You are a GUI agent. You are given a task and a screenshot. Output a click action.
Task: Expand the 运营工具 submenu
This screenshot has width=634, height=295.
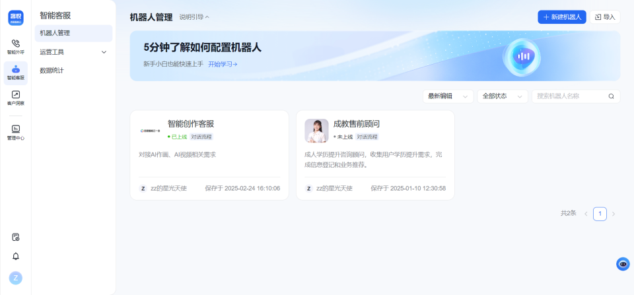(73, 51)
